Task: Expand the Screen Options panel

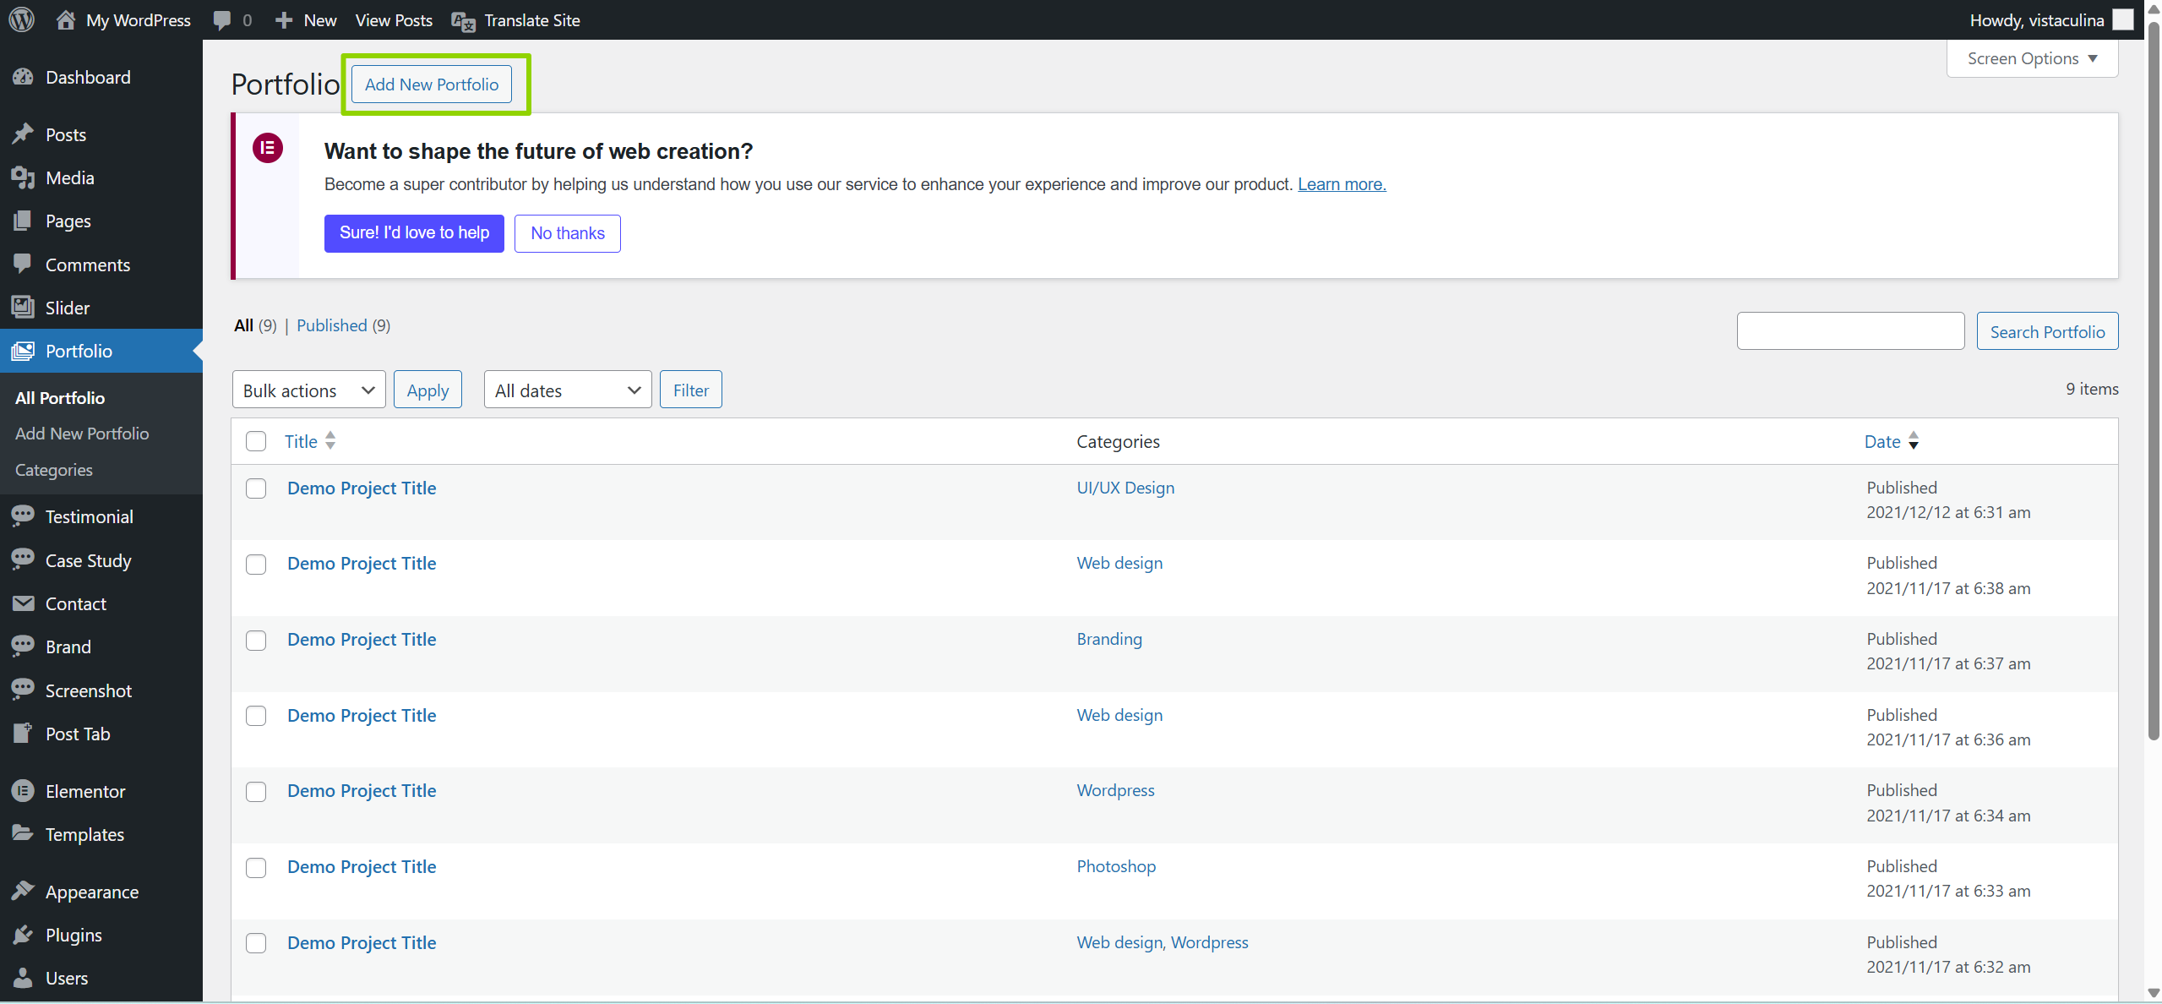Action: (2031, 58)
